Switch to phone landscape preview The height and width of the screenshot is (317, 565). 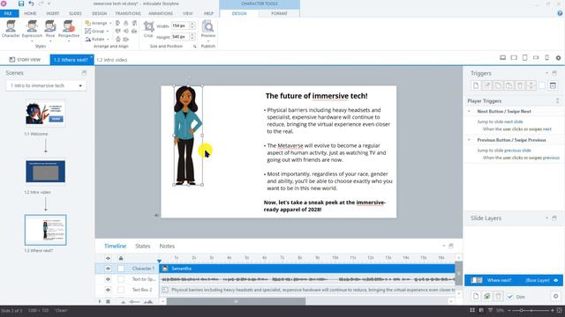pyautogui.click(x=536, y=57)
